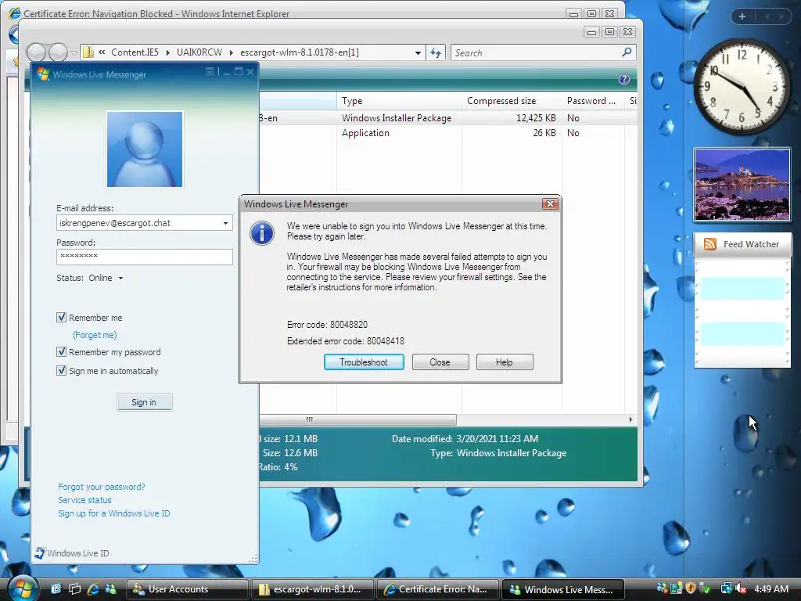
Task: Click the Messenger signed-out tray icon
Action: (x=662, y=588)
